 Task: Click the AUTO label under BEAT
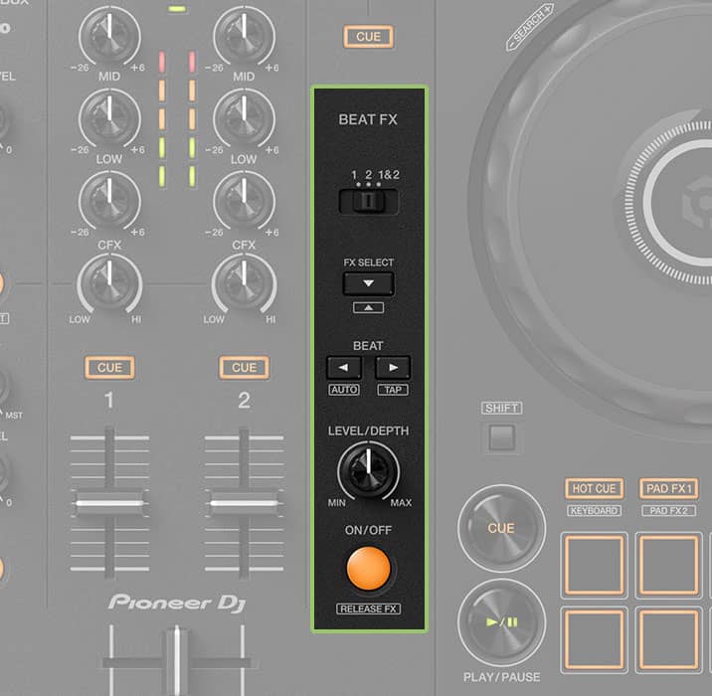[x=344, y=390]
